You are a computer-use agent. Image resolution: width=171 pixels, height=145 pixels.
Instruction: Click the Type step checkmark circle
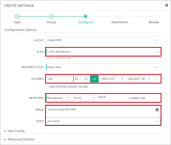point(17,16)
